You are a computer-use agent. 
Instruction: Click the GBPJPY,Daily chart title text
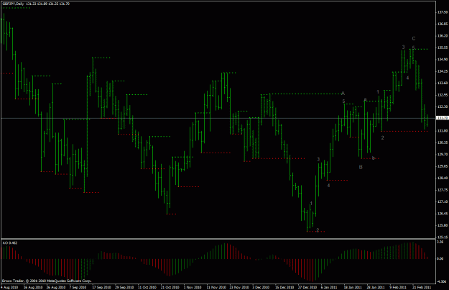click(13, 4)
